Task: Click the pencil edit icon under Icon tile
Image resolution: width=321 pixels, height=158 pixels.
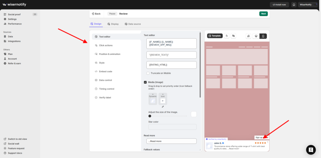Action: [x=163, y=107]
